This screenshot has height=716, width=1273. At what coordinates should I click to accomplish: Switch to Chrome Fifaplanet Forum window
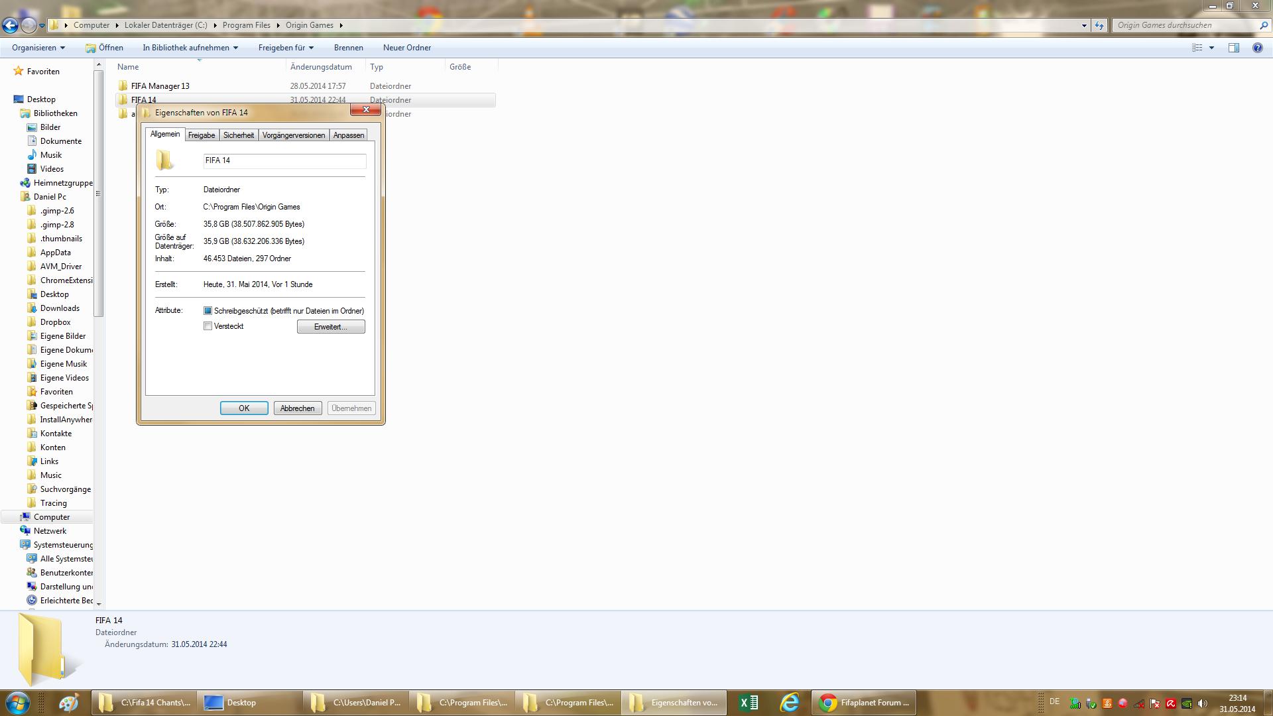pos(864,703)
